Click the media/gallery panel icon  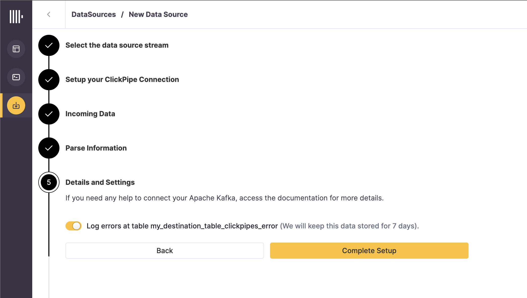(x=16, y=49)
